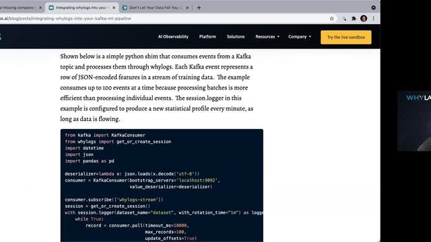Click the WhyLabs video thumbnail on the right
The height and width of the screenshot is (242, 431).
[x=414, y=121]
